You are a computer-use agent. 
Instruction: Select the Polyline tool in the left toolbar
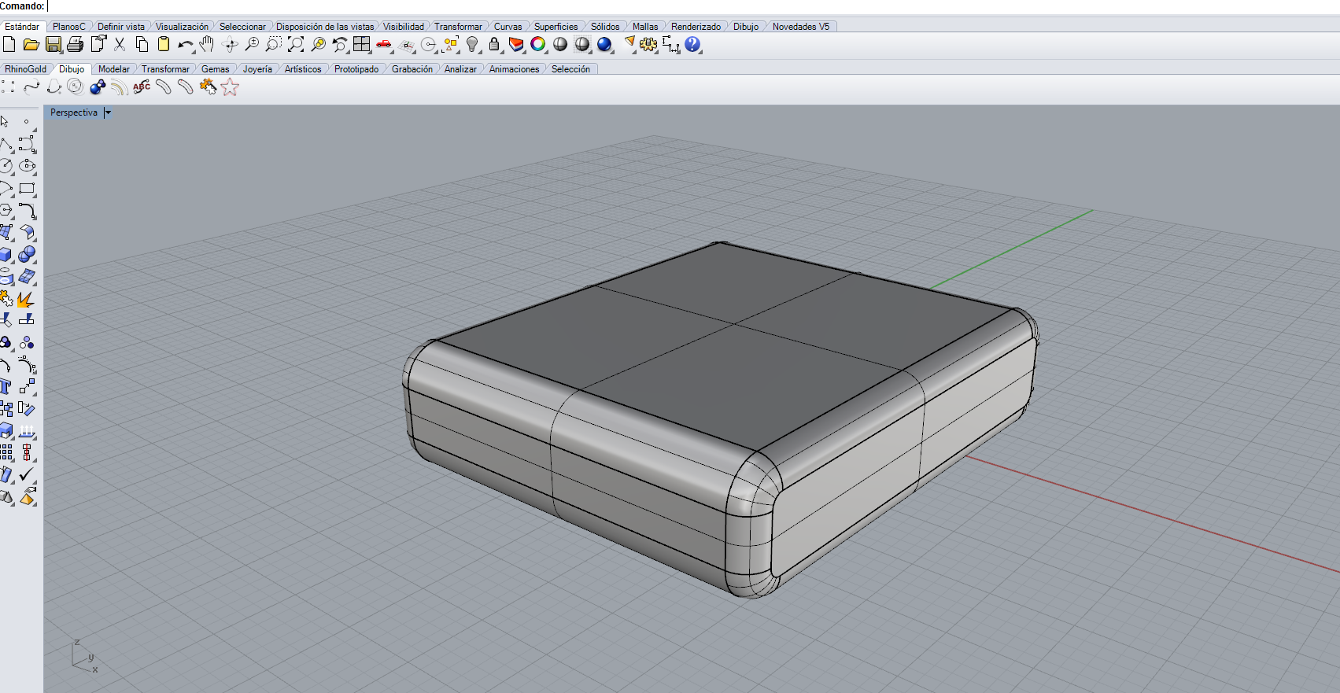point(6,144)
